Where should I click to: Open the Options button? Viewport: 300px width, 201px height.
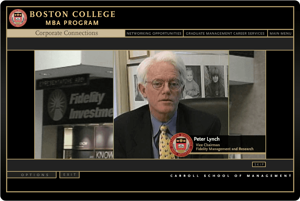pyautogui.click(x=32, y=175)
